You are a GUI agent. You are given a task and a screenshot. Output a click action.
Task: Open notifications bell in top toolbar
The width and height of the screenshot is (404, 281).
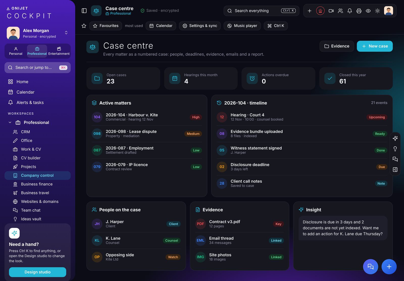[x=349, y=11]
